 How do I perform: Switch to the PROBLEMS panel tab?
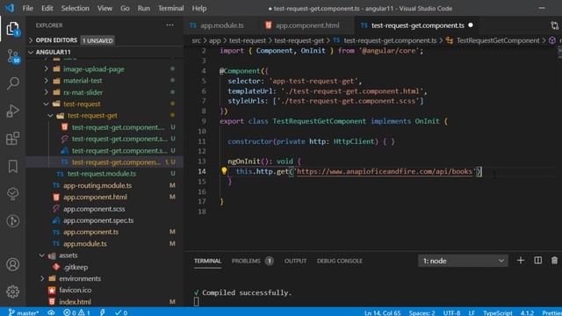coord(252,261)
